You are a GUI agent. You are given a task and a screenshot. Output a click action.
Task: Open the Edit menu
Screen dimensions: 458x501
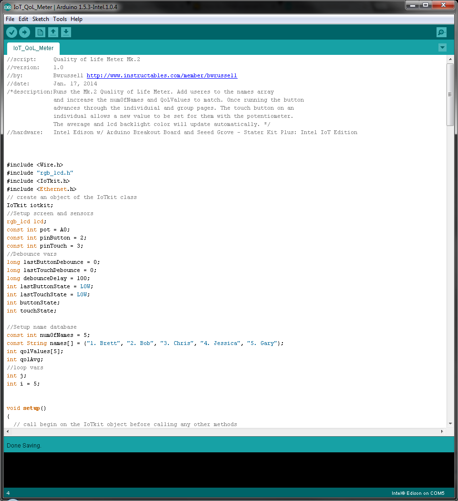23,19
